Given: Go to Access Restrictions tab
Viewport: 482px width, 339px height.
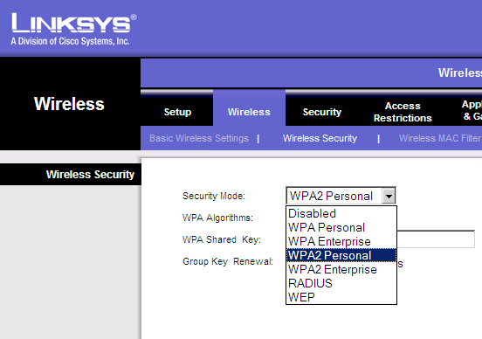Looking at the screenshot, I should click(403, 112).
